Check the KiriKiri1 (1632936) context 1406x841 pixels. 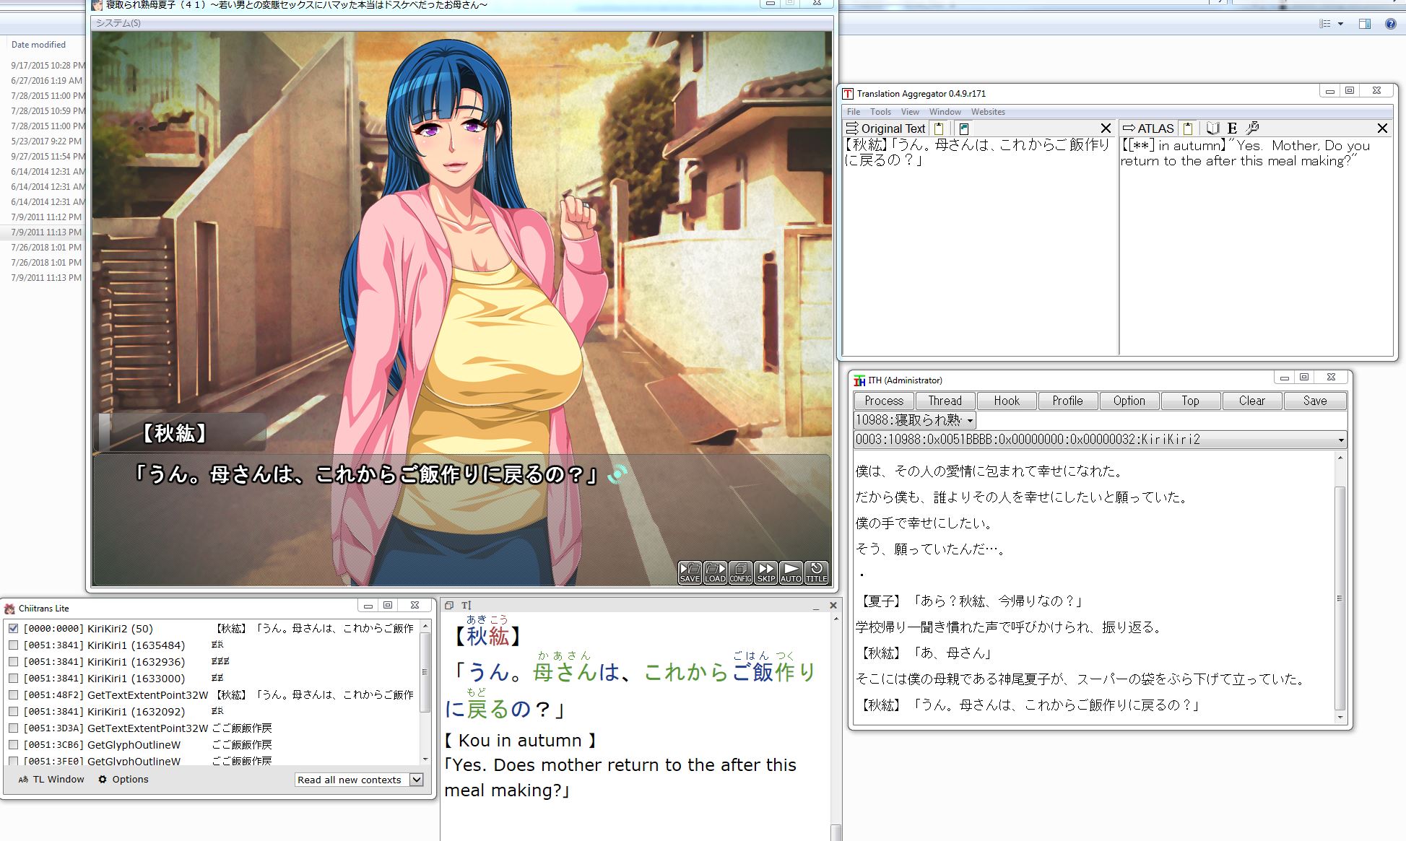coord(14,662)
